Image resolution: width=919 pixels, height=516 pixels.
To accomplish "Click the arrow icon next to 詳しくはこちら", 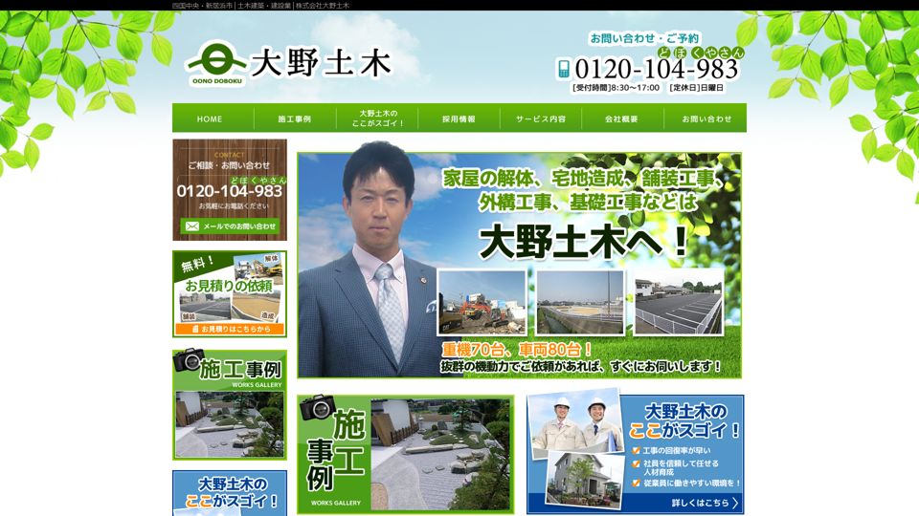I will point(735,503).
